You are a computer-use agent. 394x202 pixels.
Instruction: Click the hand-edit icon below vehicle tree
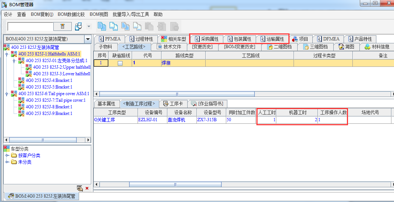coord(80,188)
